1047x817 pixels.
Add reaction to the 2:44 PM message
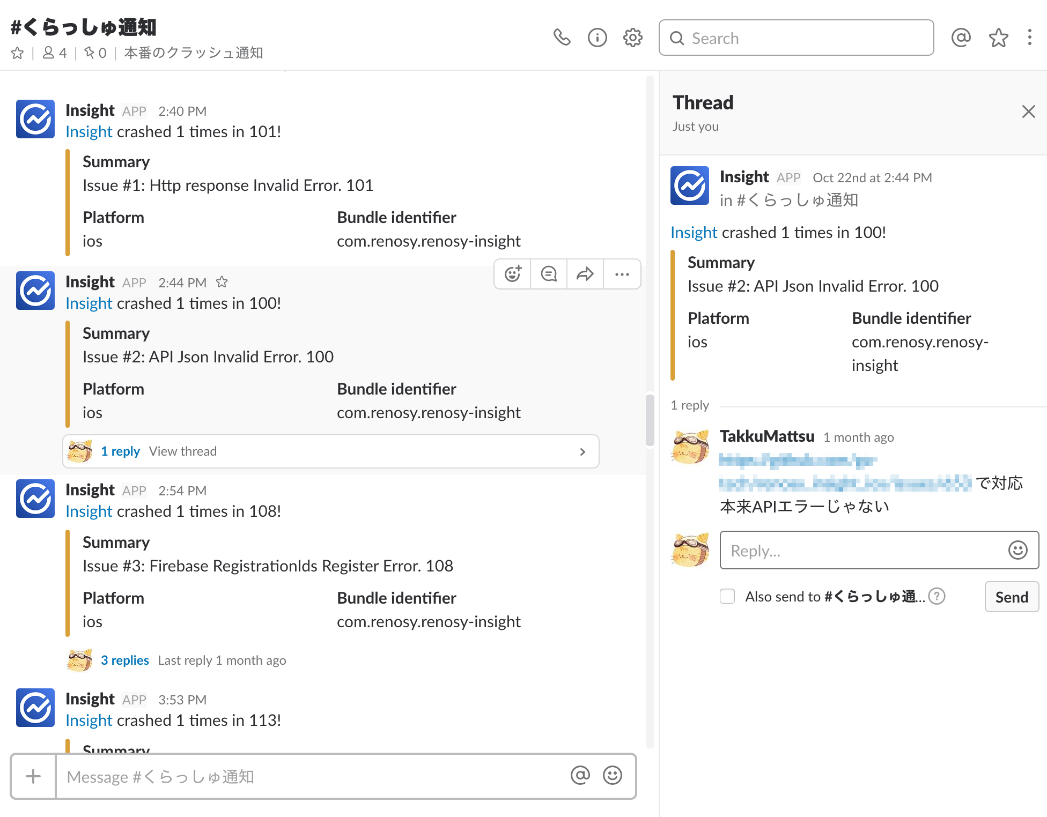tap(513, 274)
